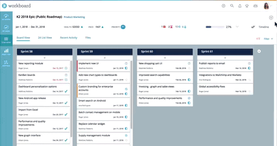Click info icon on Publish reports to email card
277x146 pixels.
coord(249,63)
